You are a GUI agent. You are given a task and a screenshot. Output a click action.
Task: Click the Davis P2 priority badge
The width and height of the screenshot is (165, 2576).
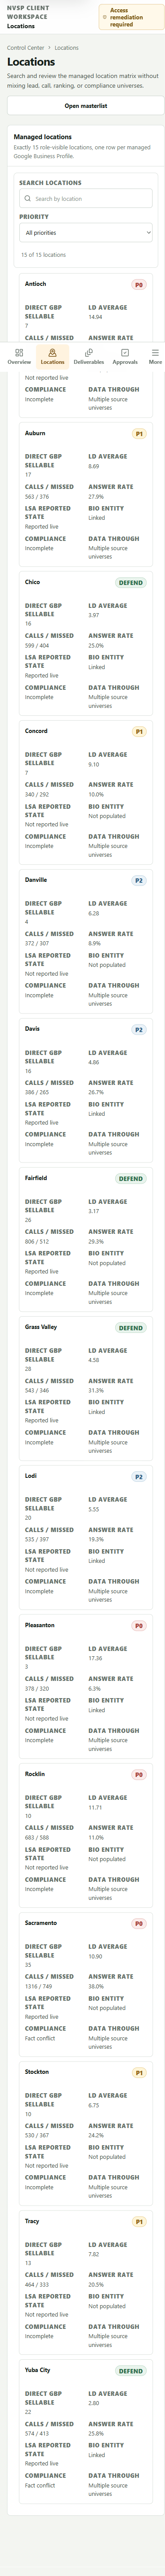139,1029
